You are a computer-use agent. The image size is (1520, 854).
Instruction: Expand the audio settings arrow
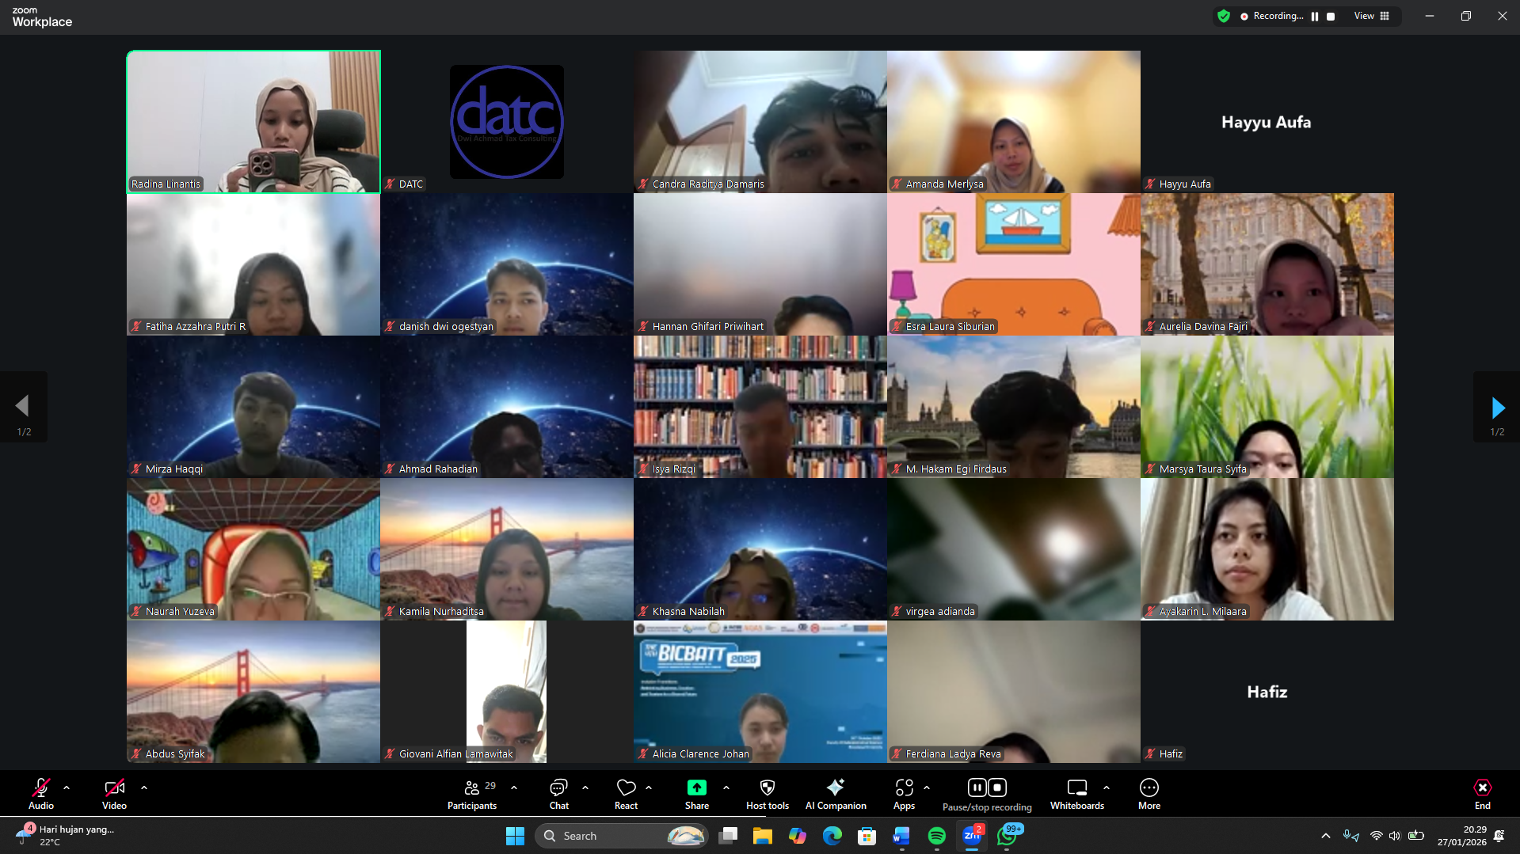pyautogui.click(x=67, y=788)
